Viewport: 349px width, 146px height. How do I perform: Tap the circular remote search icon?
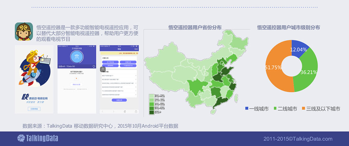(x=77, y=57)
